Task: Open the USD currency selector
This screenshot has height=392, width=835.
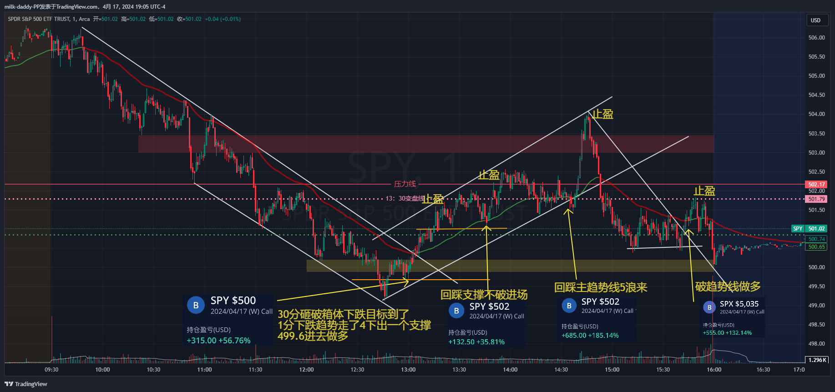Action: coord(815,20)
